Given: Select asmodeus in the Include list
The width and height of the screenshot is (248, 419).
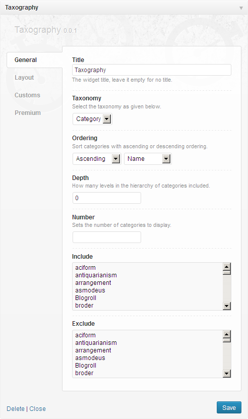Looking at the screenshot, I should 90,290.
